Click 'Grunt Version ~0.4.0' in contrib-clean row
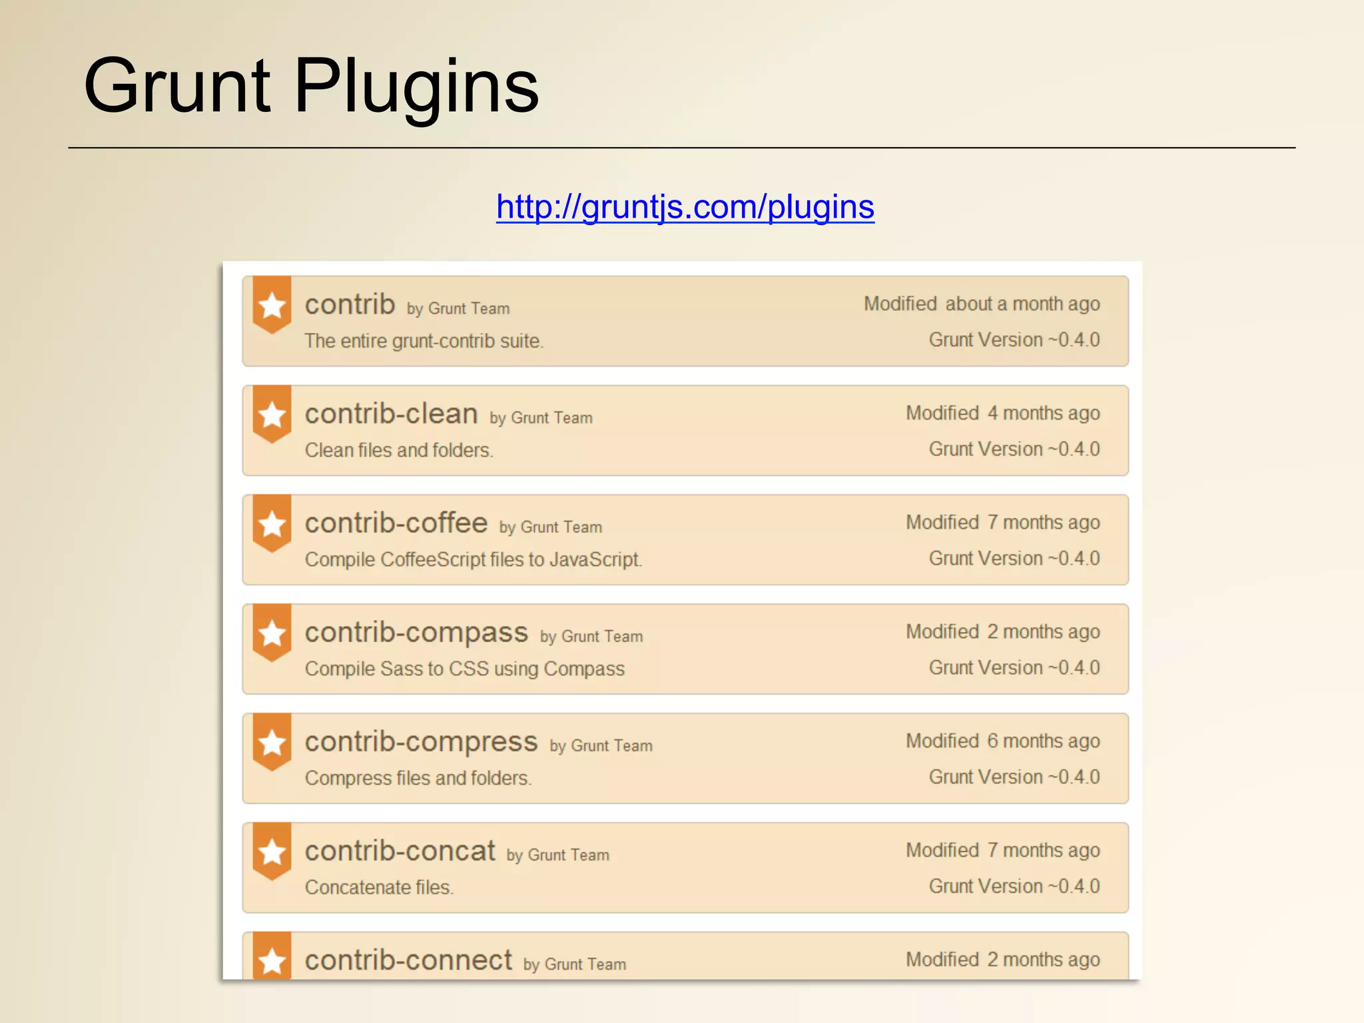The width and height of the screenshot is (1364, 1023). [x=1014, y=449]
